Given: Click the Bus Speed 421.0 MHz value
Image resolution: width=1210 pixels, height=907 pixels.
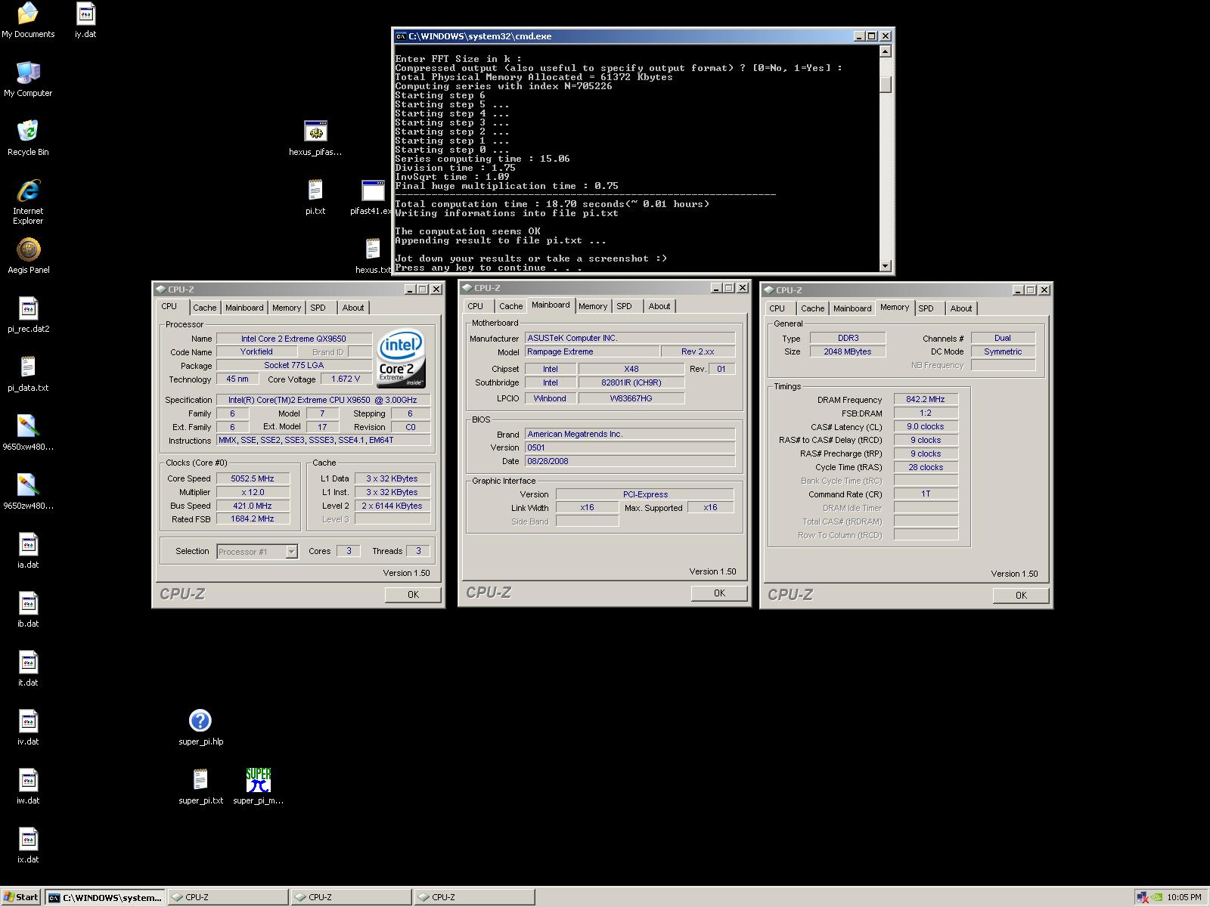Looking at the screenshot, I should [x=253, y=506].
